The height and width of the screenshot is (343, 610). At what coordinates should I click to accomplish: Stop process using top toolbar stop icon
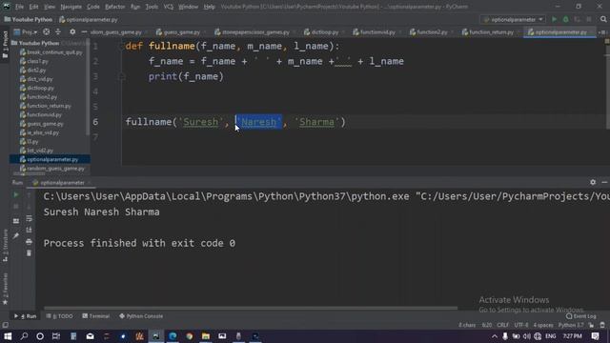589,19
